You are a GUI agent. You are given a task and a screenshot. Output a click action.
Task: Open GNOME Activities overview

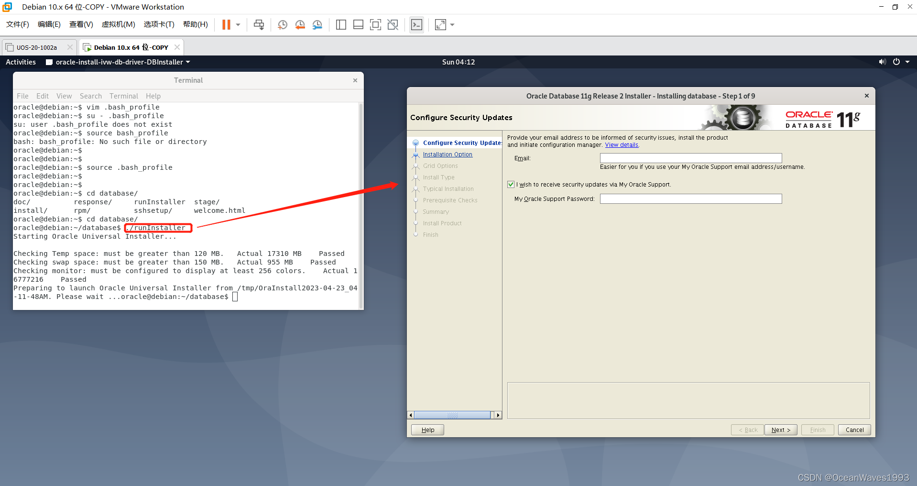[21, 62]
